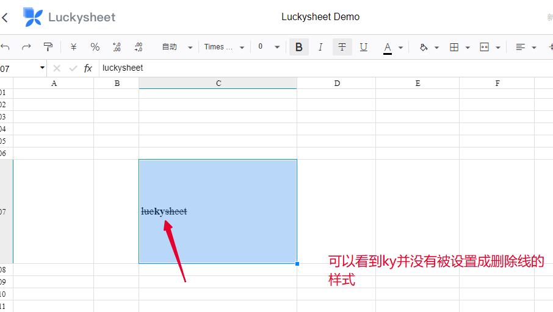
Task: Expand the border style options arrow
Action: coord(468,47)
